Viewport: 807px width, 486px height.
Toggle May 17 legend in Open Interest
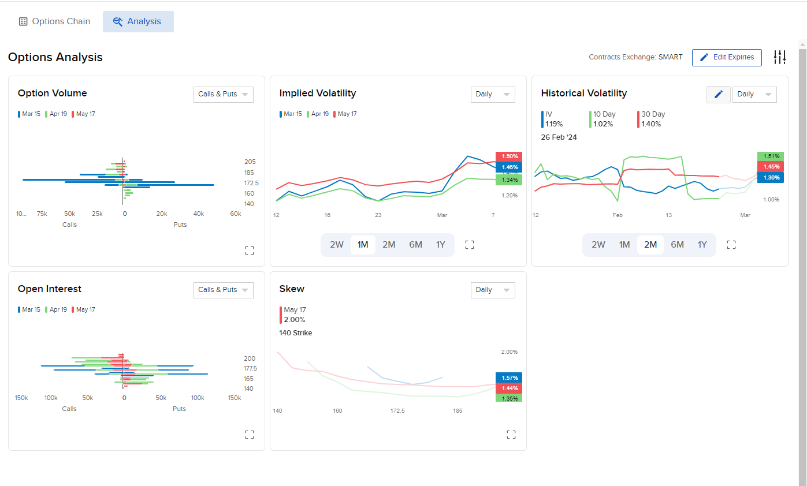(84, 310)
